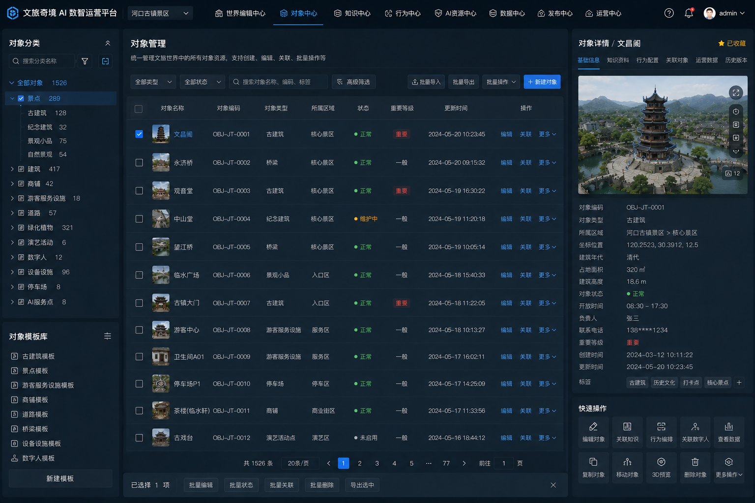Switch to the 历史版本 detail tab

[x=736, y=60]
